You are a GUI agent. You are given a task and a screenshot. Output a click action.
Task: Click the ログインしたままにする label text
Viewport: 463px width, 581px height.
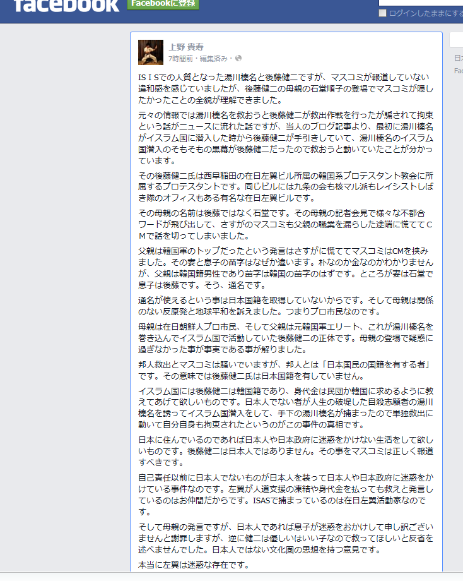click(x=426, y=13)
